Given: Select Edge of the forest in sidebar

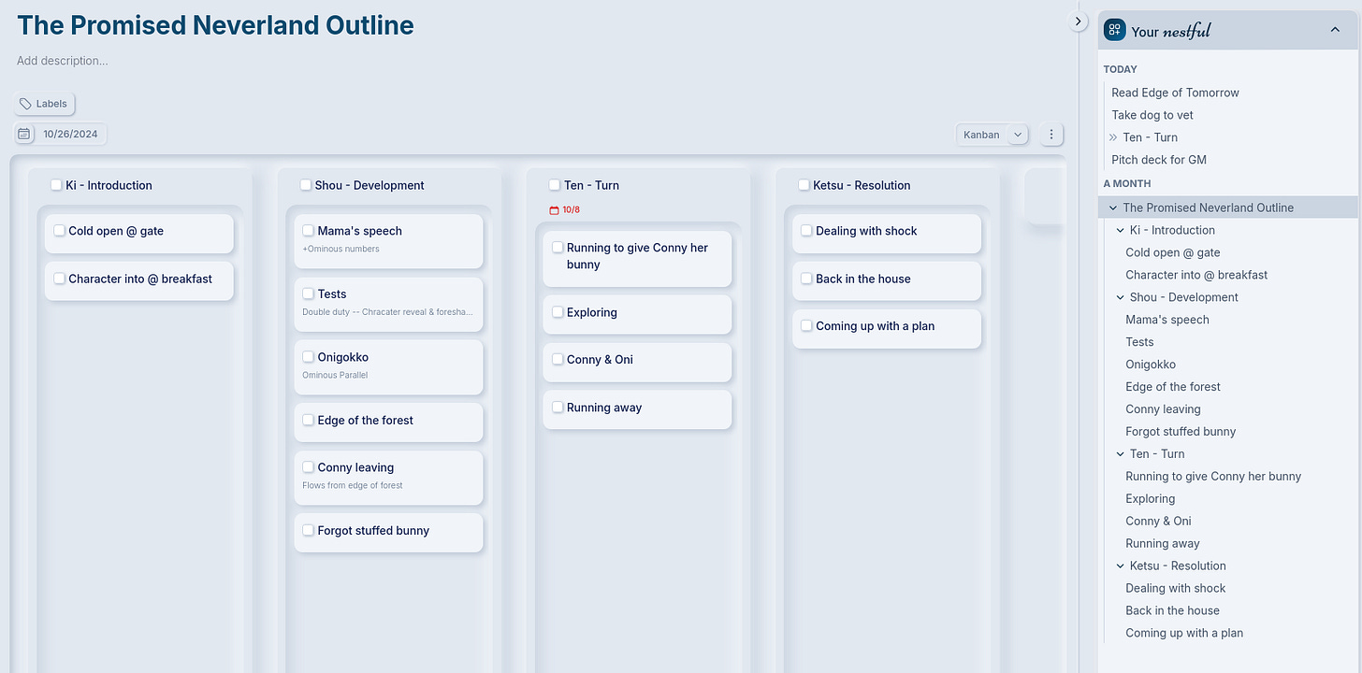Looking at the screenshot, I should tap(1173, 387).
